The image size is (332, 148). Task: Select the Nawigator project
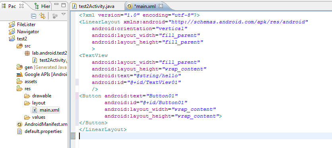coord(28,32)
